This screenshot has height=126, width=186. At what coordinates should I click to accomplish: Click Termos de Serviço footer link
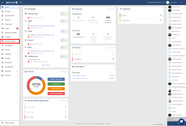82,124
